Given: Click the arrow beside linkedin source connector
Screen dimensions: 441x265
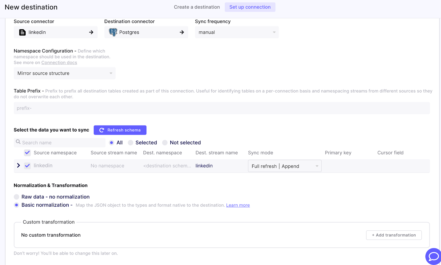Looking at the screenshot, I should 91,32.
